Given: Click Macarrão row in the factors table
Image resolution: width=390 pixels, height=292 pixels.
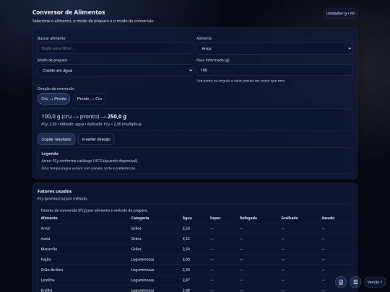Looking at the screenshot, I should tap(195, 249).
